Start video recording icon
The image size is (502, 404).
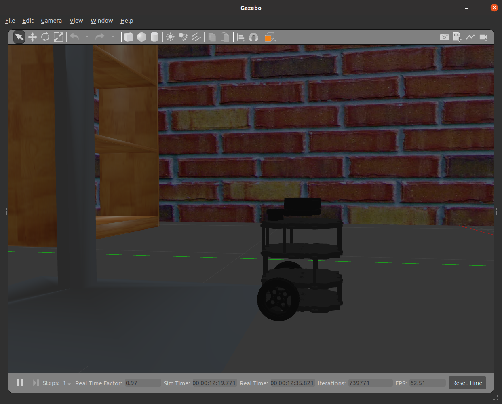(483, 37)
